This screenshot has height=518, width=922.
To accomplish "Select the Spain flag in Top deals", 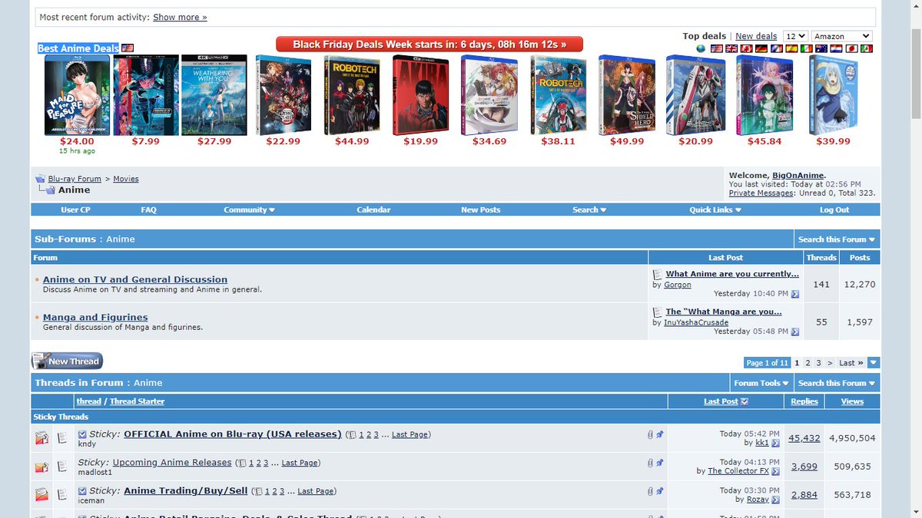I will click(x=791, y=48).
